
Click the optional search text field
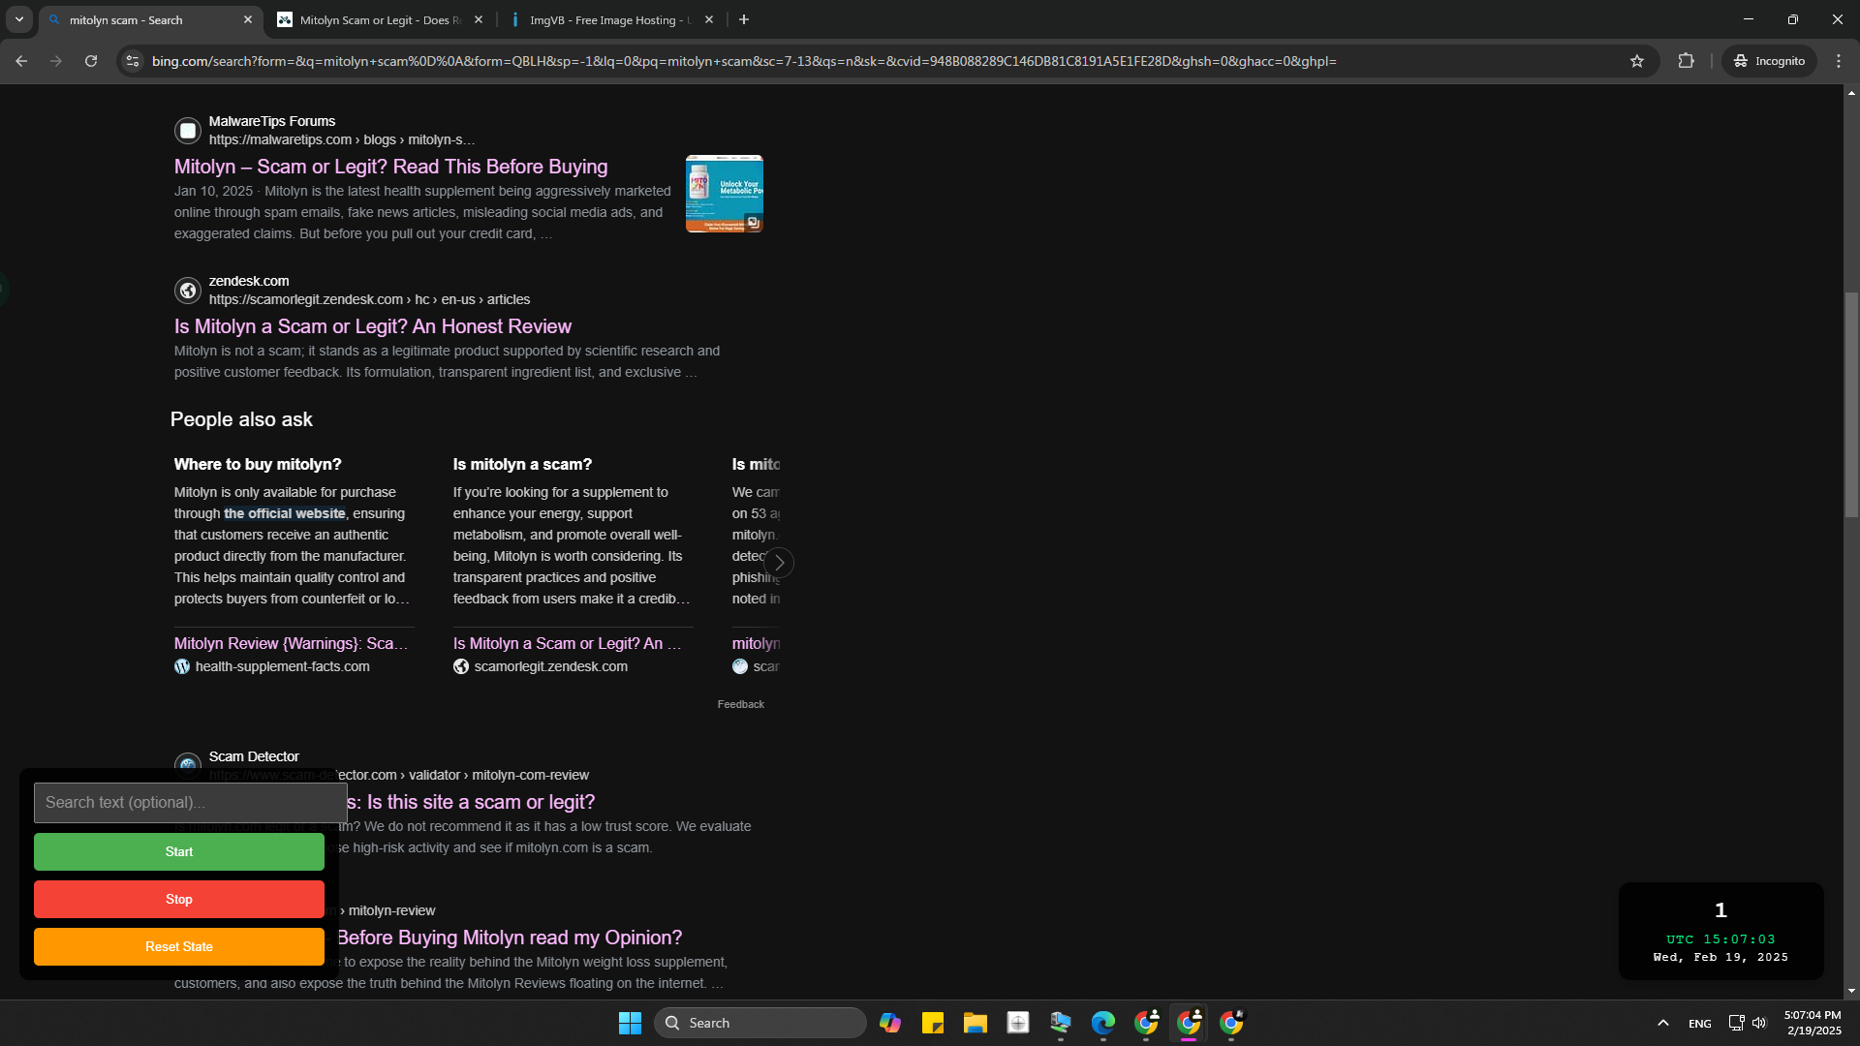[x=190, y=802]
